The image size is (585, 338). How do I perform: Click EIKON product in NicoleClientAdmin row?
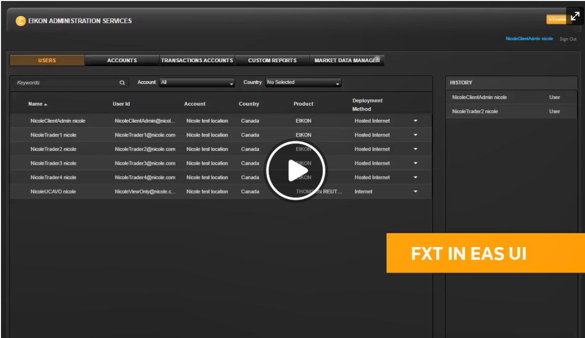point(304,121)
